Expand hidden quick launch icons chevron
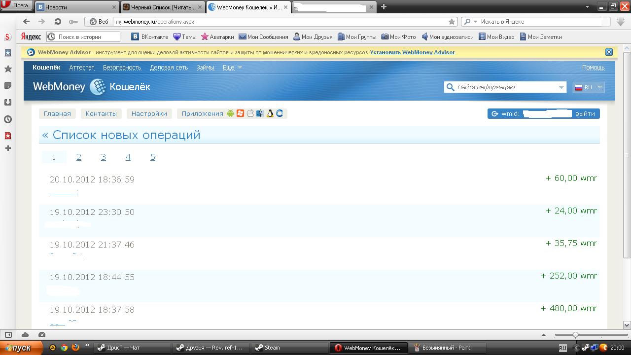This screenshot has width=631, height=355. 87,346
